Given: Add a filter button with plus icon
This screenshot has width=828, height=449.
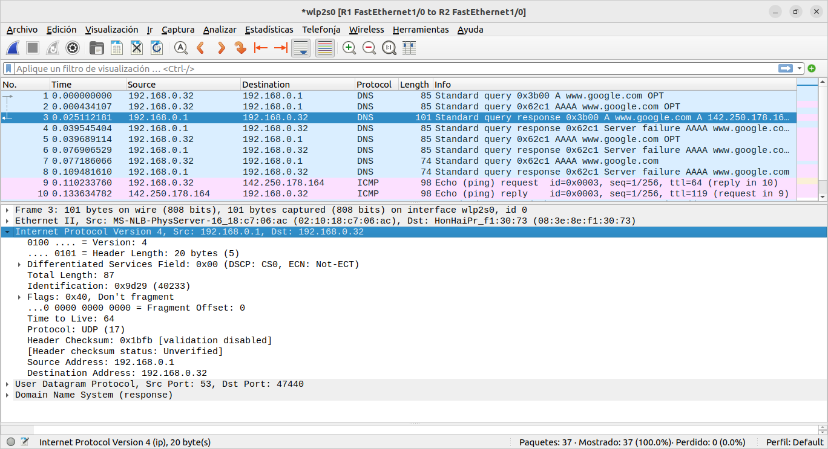Looking at the screenshot, I should coord(812,68).
